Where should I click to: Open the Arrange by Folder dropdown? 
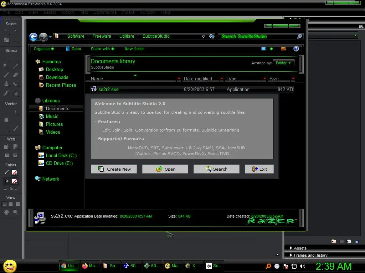click(283, 63)
